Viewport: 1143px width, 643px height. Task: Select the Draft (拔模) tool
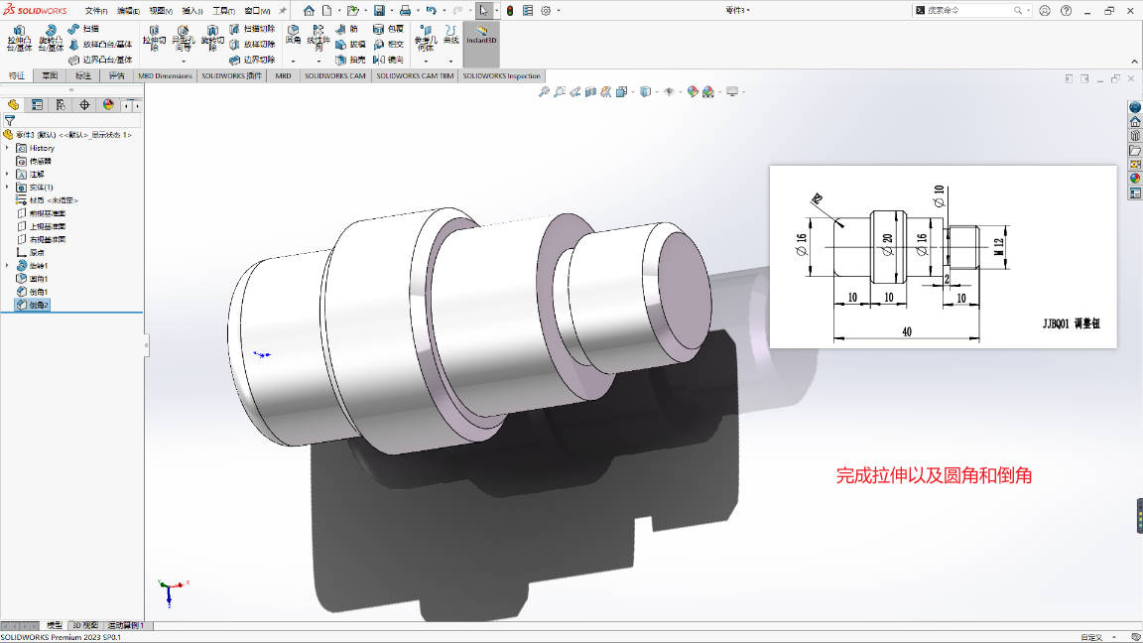pyautogui.click(x=350, y=45)
